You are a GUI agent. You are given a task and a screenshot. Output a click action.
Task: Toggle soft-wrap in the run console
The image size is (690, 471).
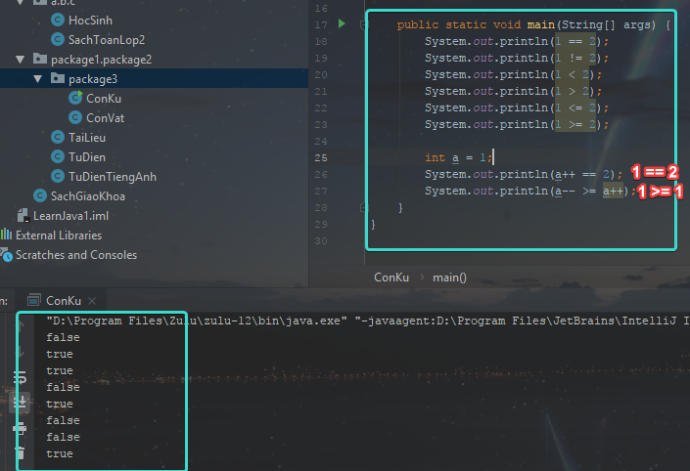click(21, 377)
